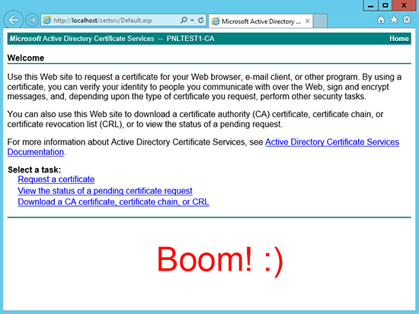Click the Home link in teal banner

399,39
